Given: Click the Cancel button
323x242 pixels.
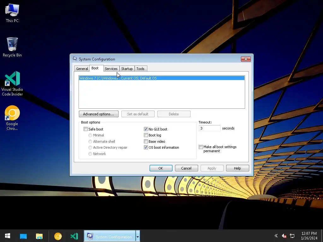Looking at the screenshot, I should (x=186, y=168).
